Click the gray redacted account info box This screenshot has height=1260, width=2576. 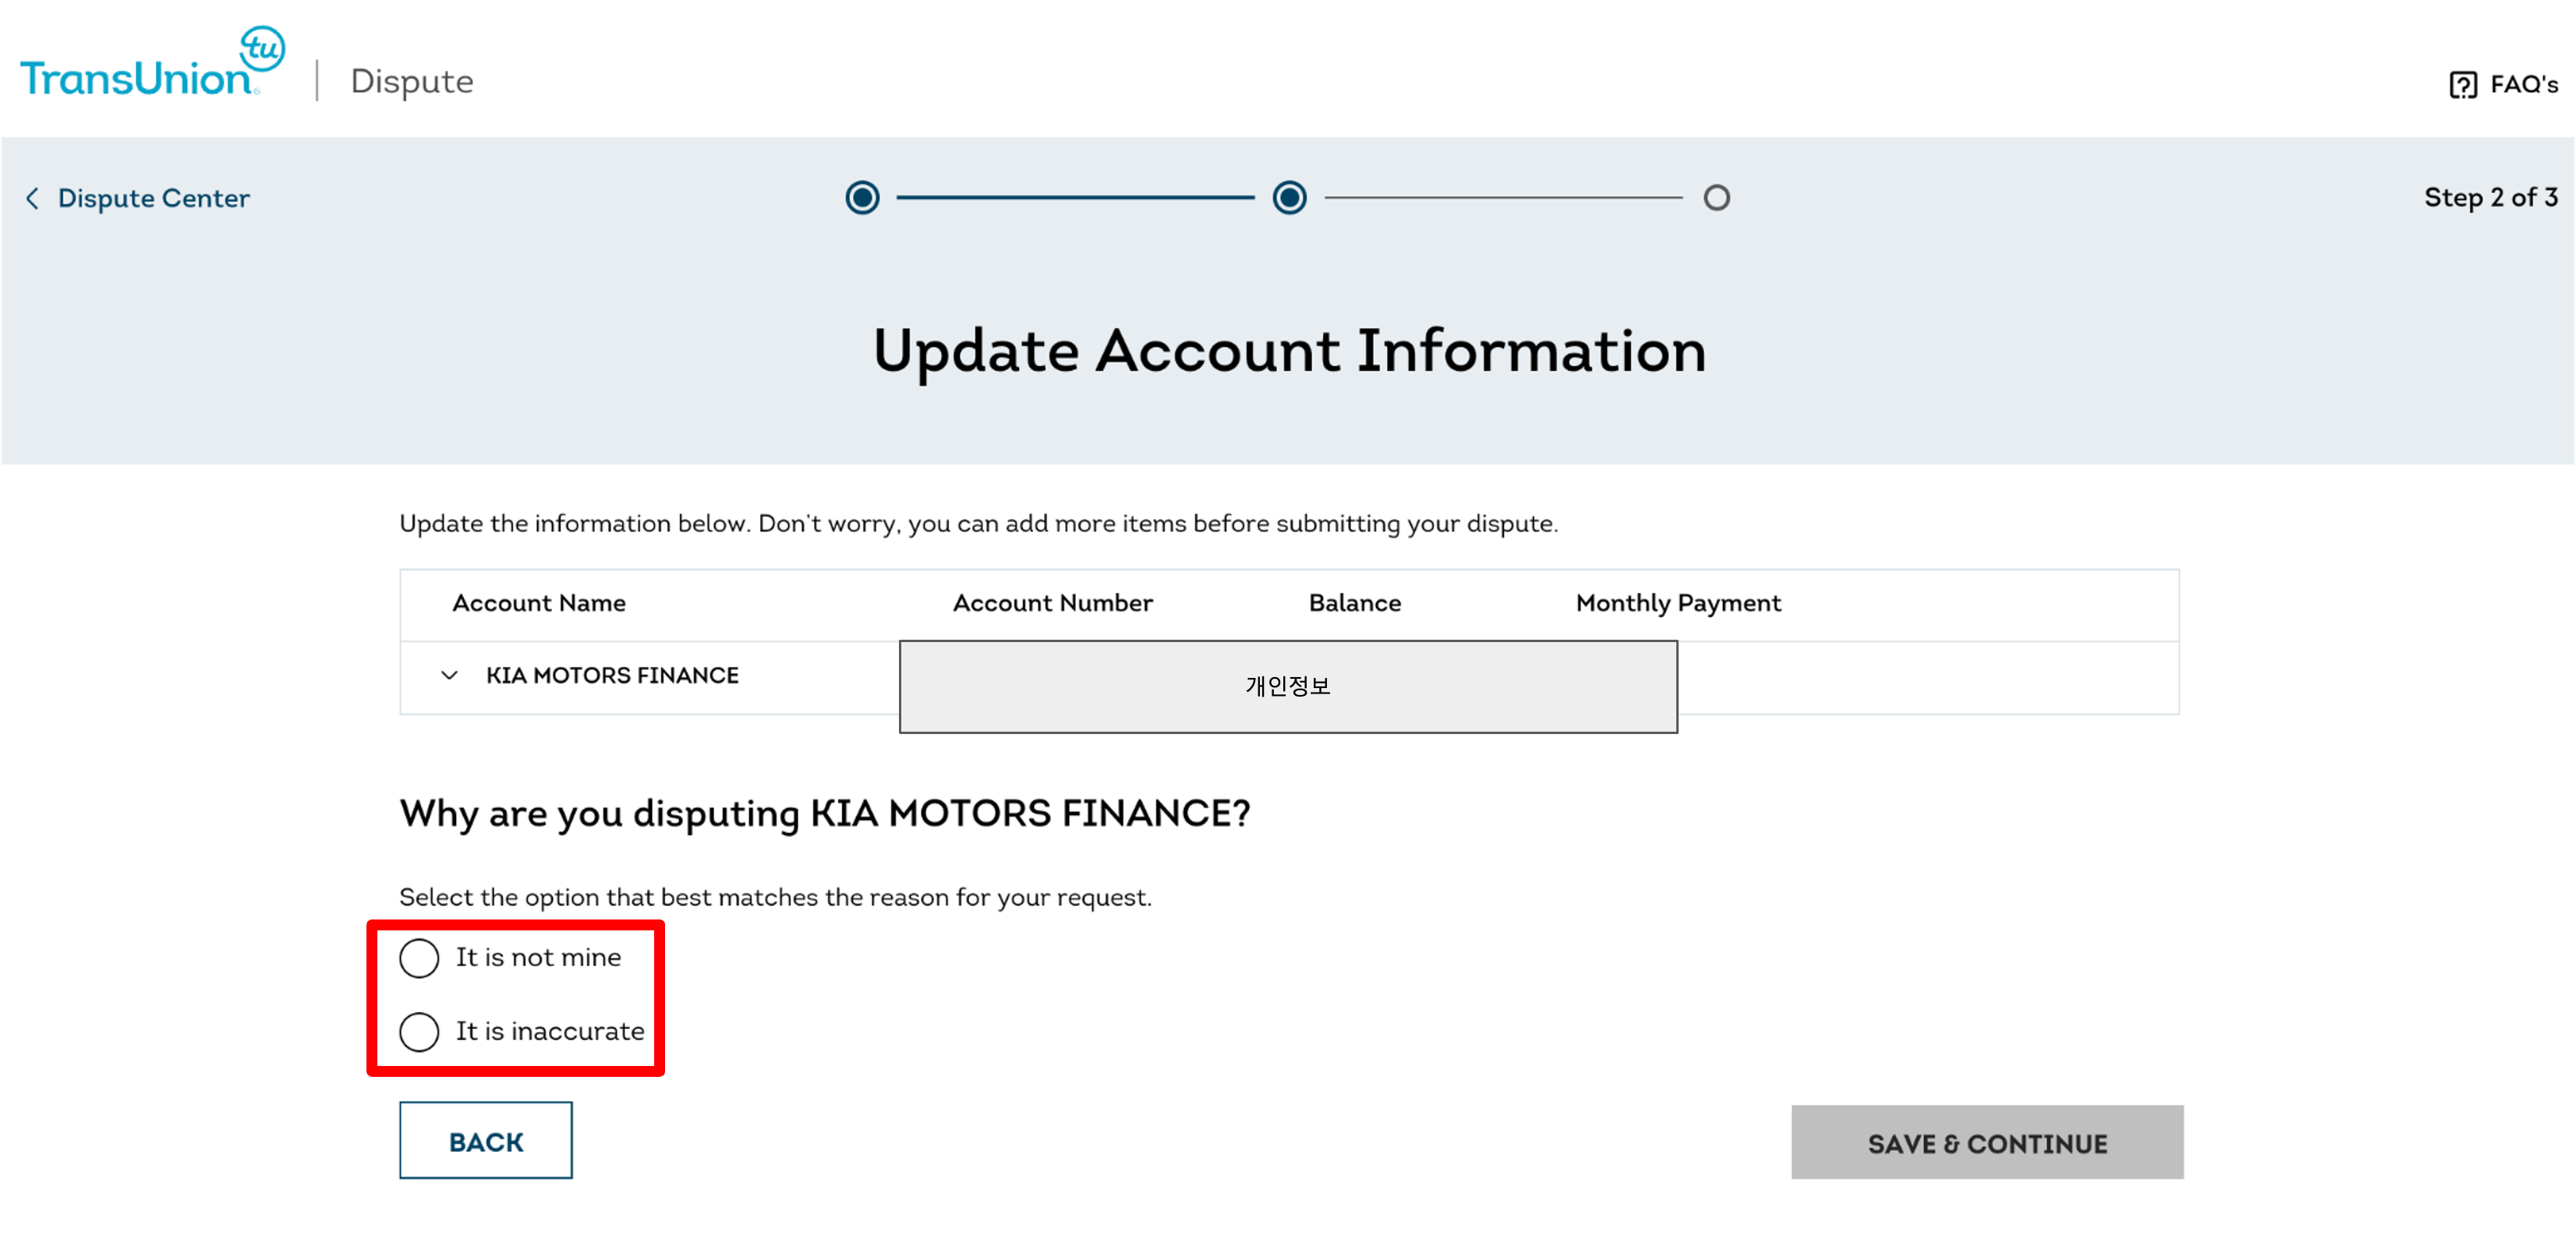coord(1287,686)
